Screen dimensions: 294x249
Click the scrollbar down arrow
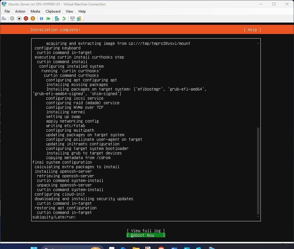pyautogui.click(x=258, y=216)
